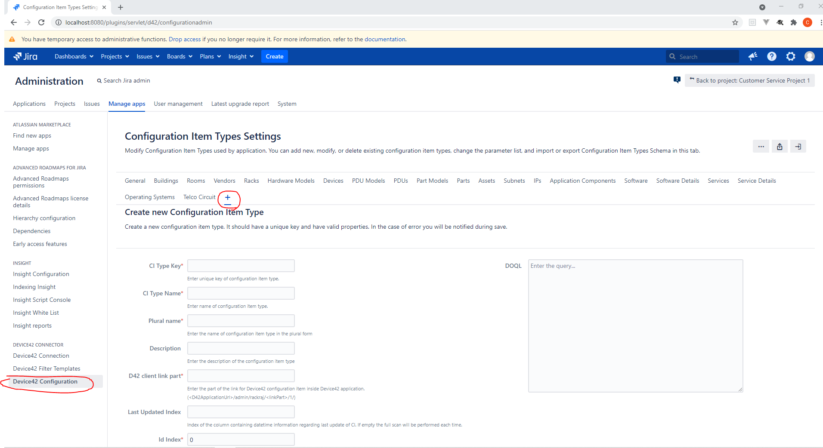Open the Help question mark icon
Viewport: 823px width, 448px height.
771,56
